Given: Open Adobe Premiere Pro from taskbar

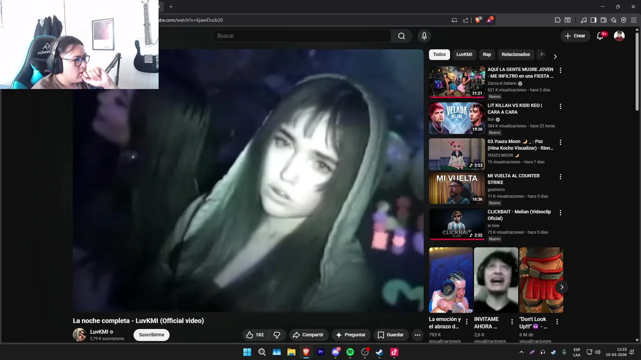Looking at the screenshot, I should pyautogui.click(x=321, y=352).
